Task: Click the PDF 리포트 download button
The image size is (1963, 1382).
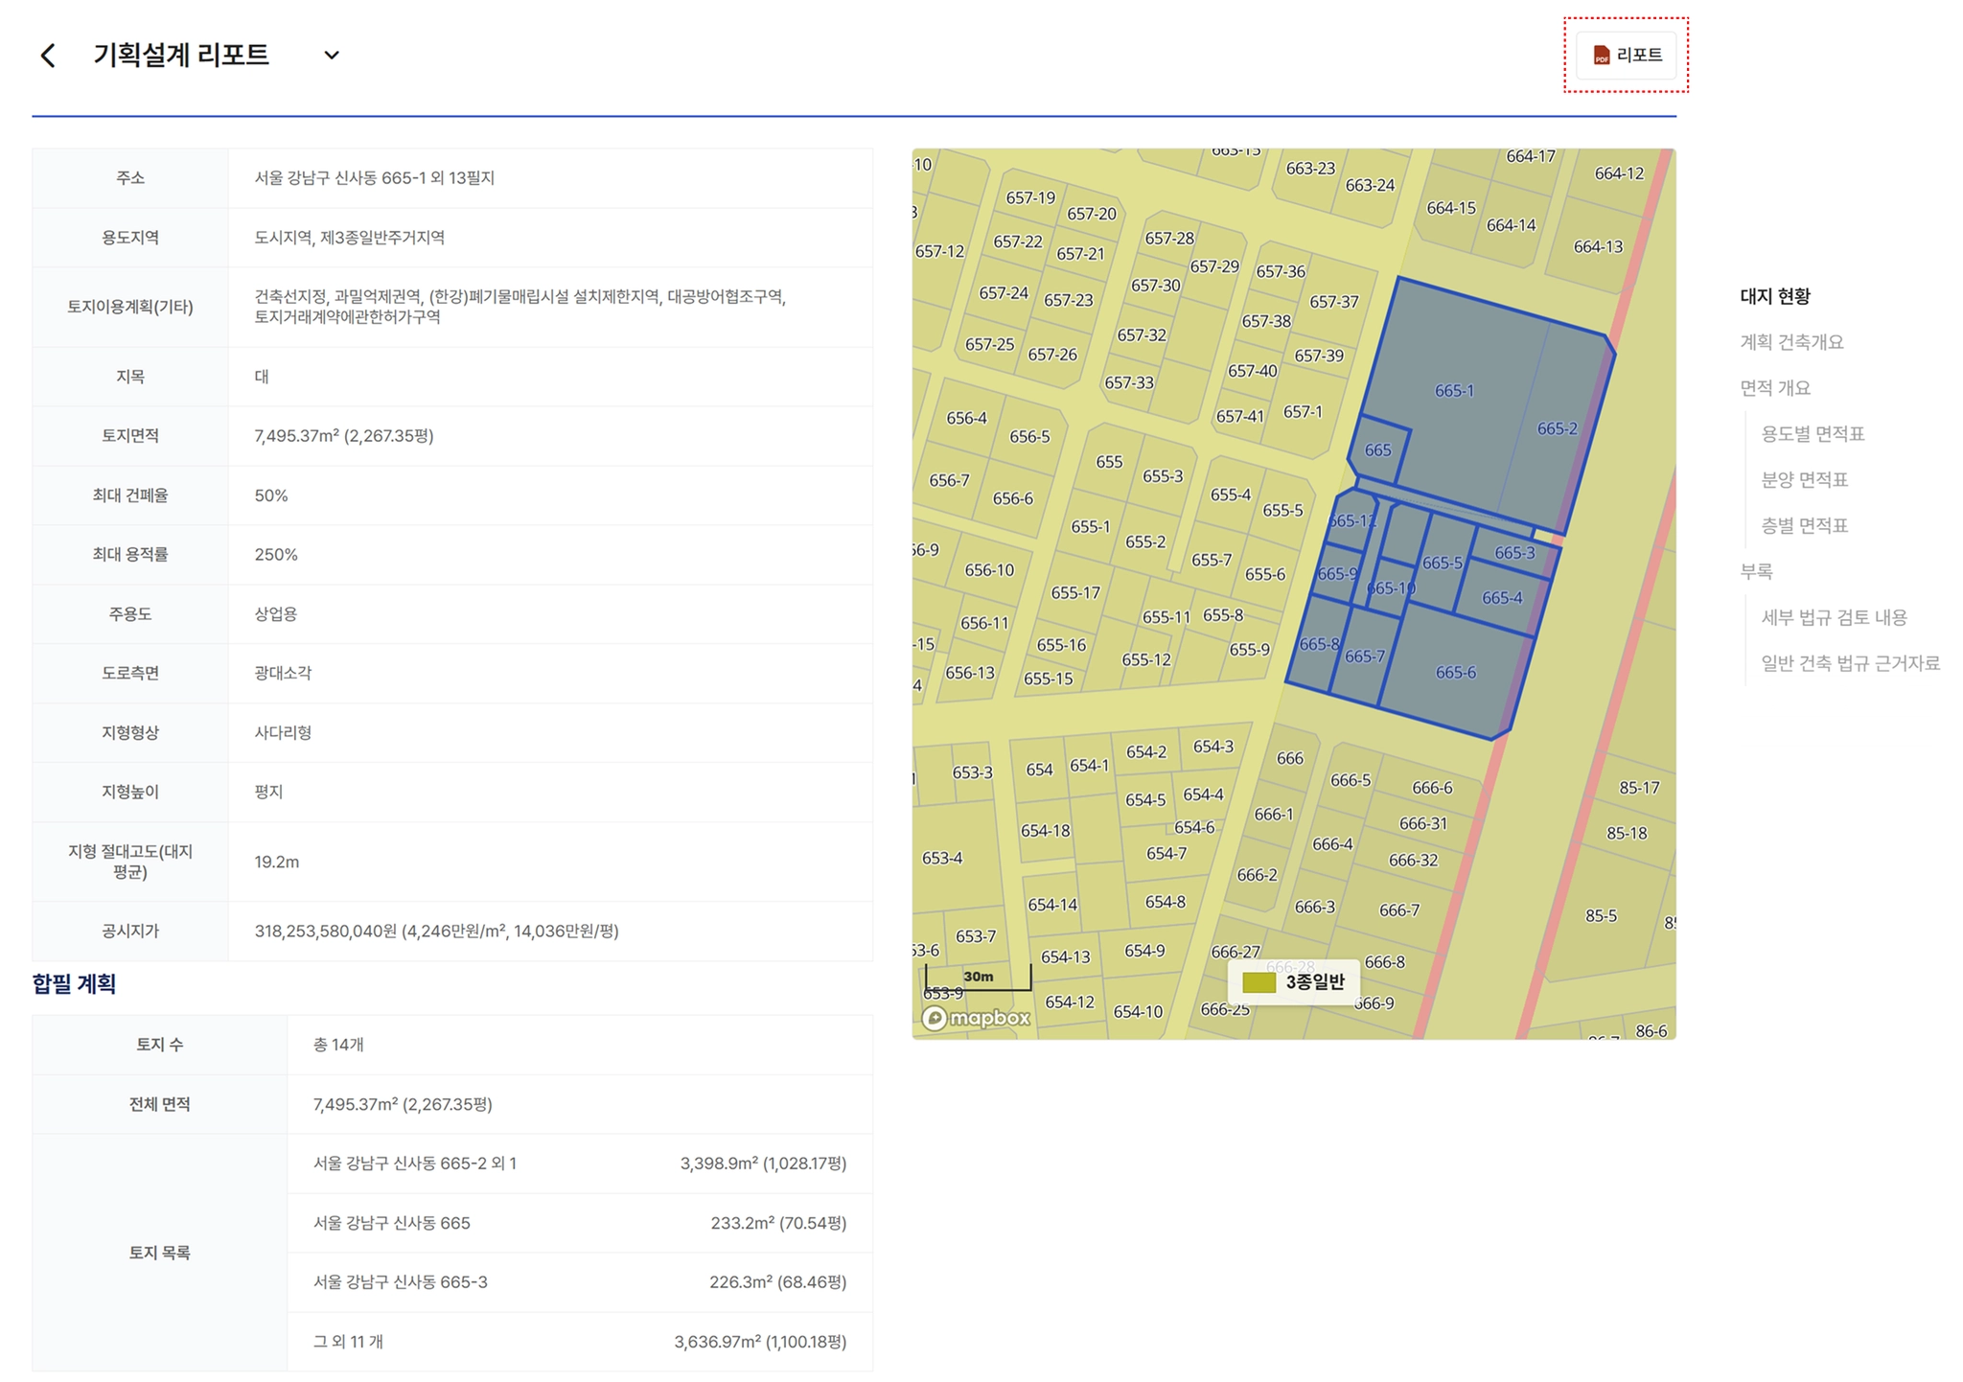Action: pyautogui.click(x=1627, y=56)
